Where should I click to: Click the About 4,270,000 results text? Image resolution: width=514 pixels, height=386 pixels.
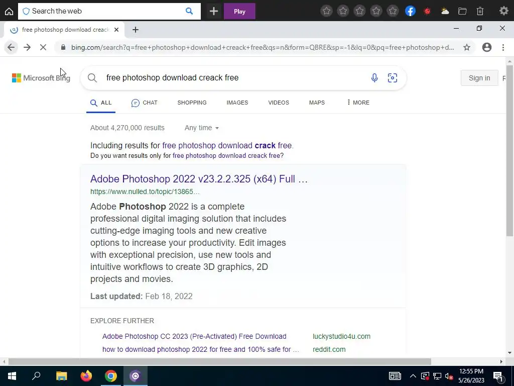click(127, 128)
